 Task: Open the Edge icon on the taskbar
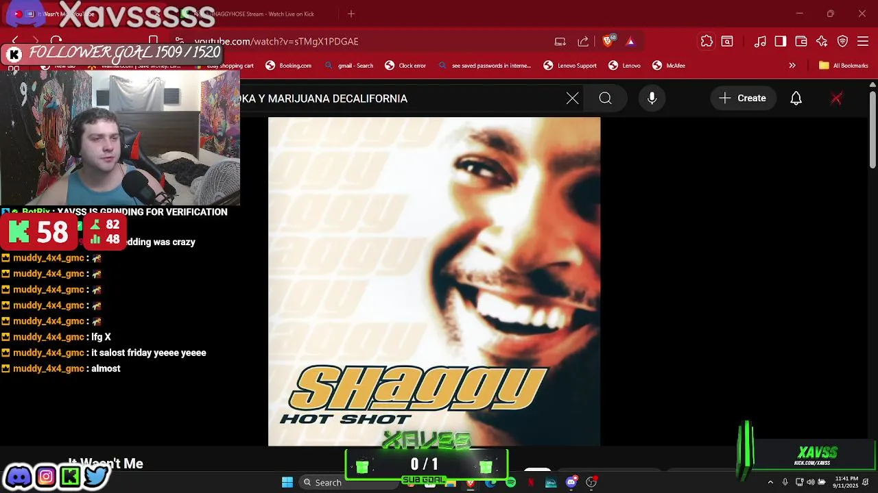coord(490,483)
